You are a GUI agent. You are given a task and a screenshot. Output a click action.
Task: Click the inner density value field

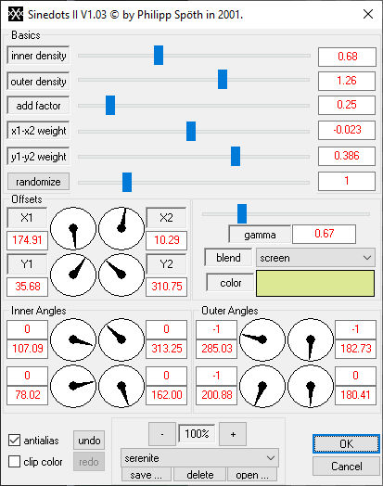347,57
